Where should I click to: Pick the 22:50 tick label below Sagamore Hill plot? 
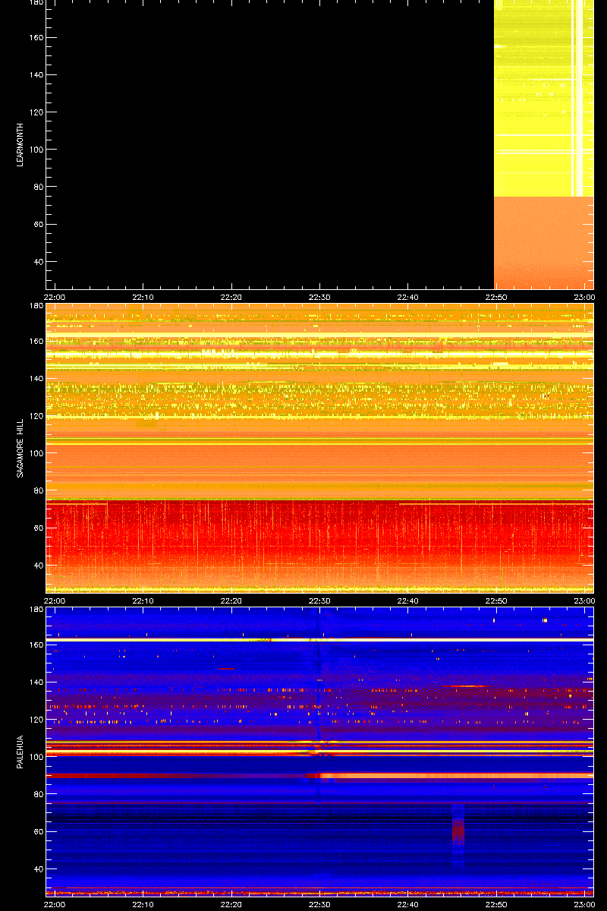click(496, 601)
